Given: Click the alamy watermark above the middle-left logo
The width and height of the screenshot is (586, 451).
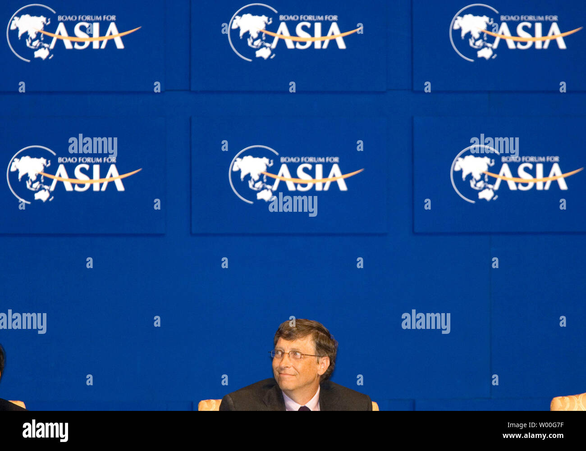Looking at the screenshot, I should coord(93,146).
